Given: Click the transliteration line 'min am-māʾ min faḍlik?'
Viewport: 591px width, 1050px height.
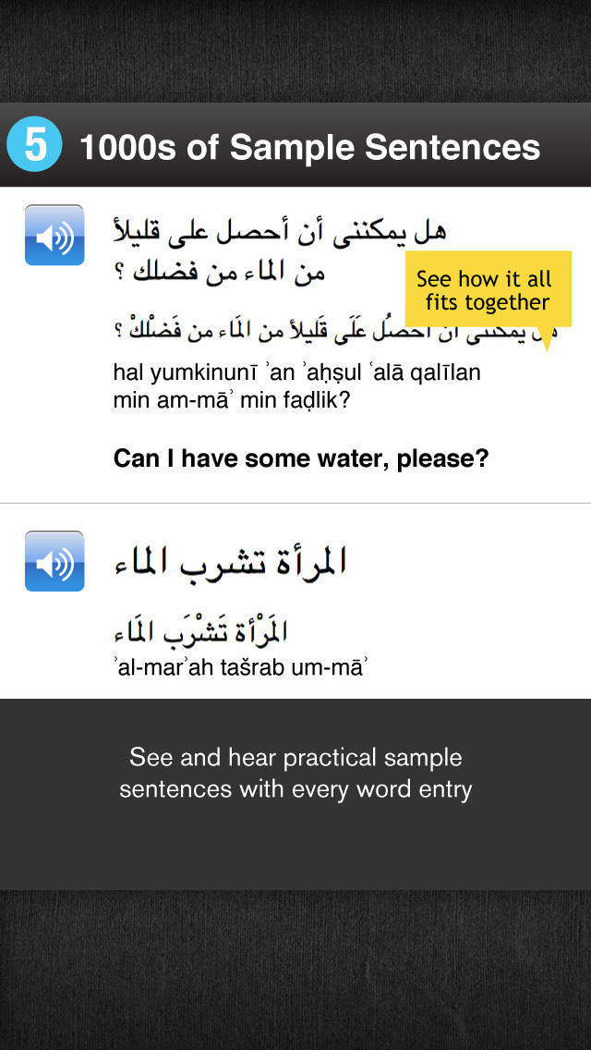Looking at the screenshot, I should [232, 402].
